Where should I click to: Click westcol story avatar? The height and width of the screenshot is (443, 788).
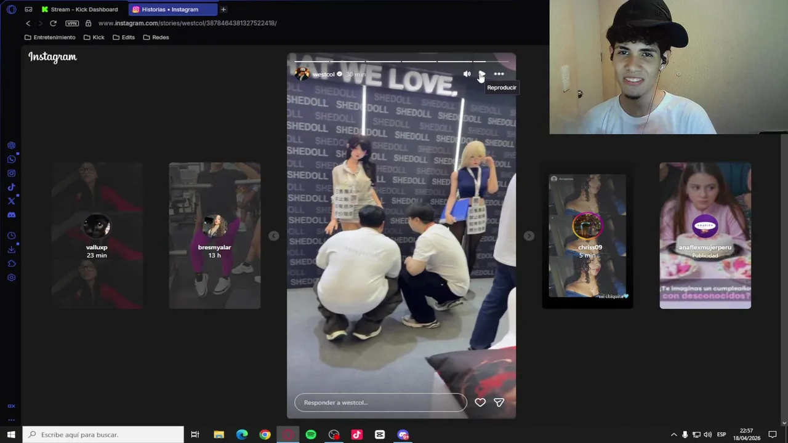click(302, 74)
